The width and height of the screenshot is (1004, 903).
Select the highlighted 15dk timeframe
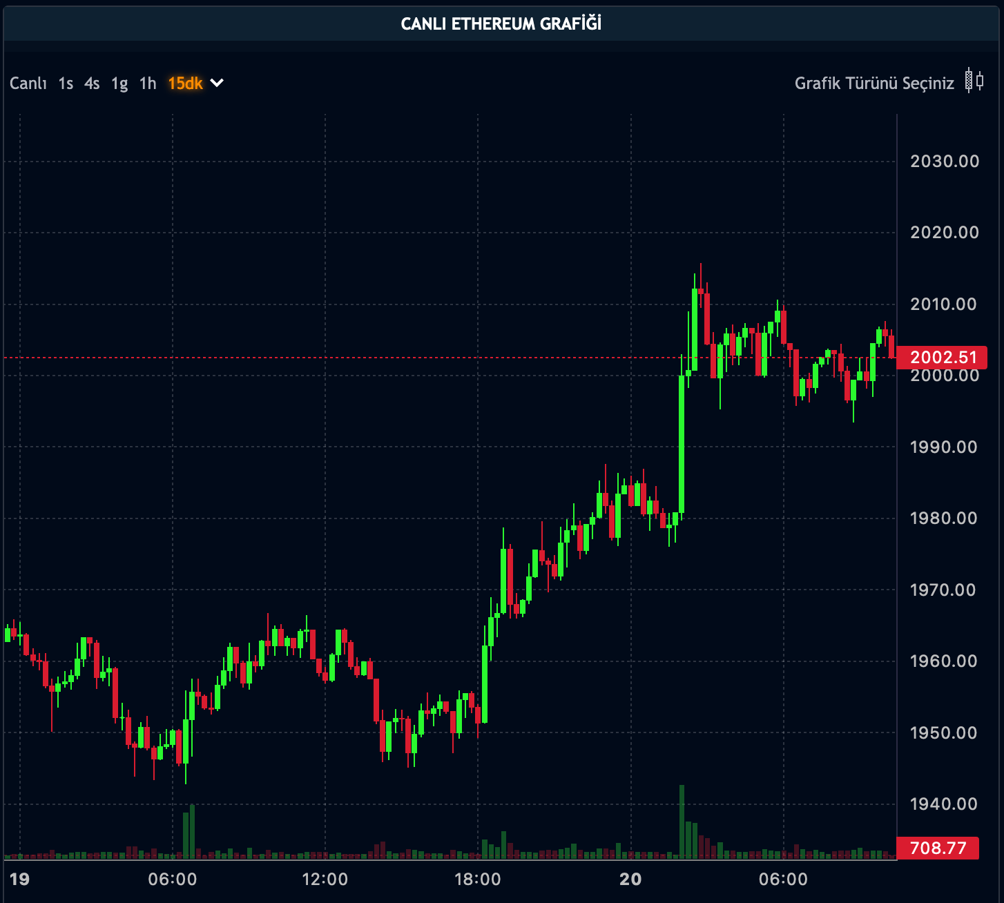(x=186, y=84)
